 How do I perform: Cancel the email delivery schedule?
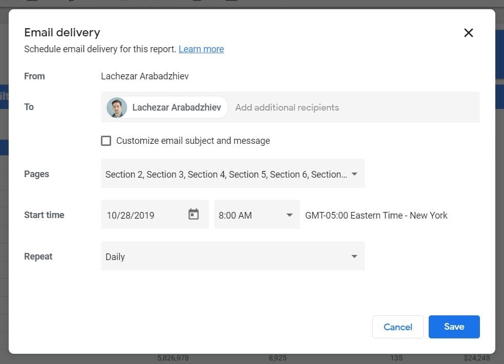point(397,327)
